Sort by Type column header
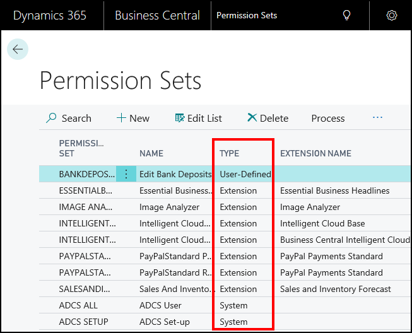 coord(230,153)
